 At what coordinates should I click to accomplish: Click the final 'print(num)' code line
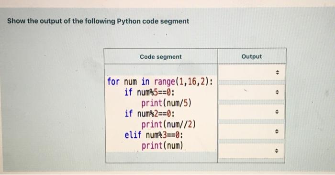coord(162,145)
